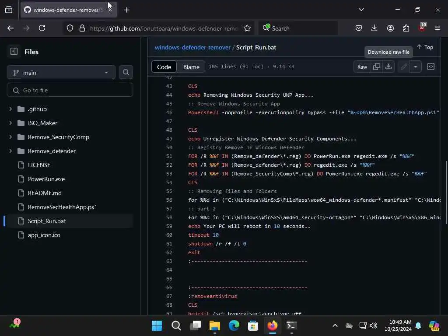Expand the ISO_Maker folder
448x336 pixels.
pos(10,123)
